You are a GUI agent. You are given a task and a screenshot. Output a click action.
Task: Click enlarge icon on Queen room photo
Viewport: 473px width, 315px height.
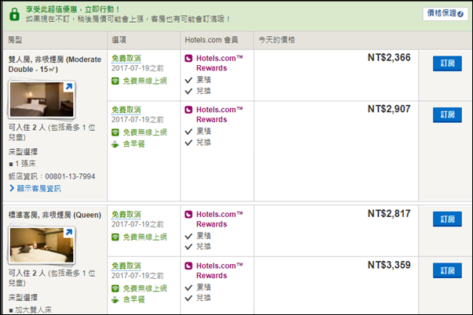click(68, 233)
